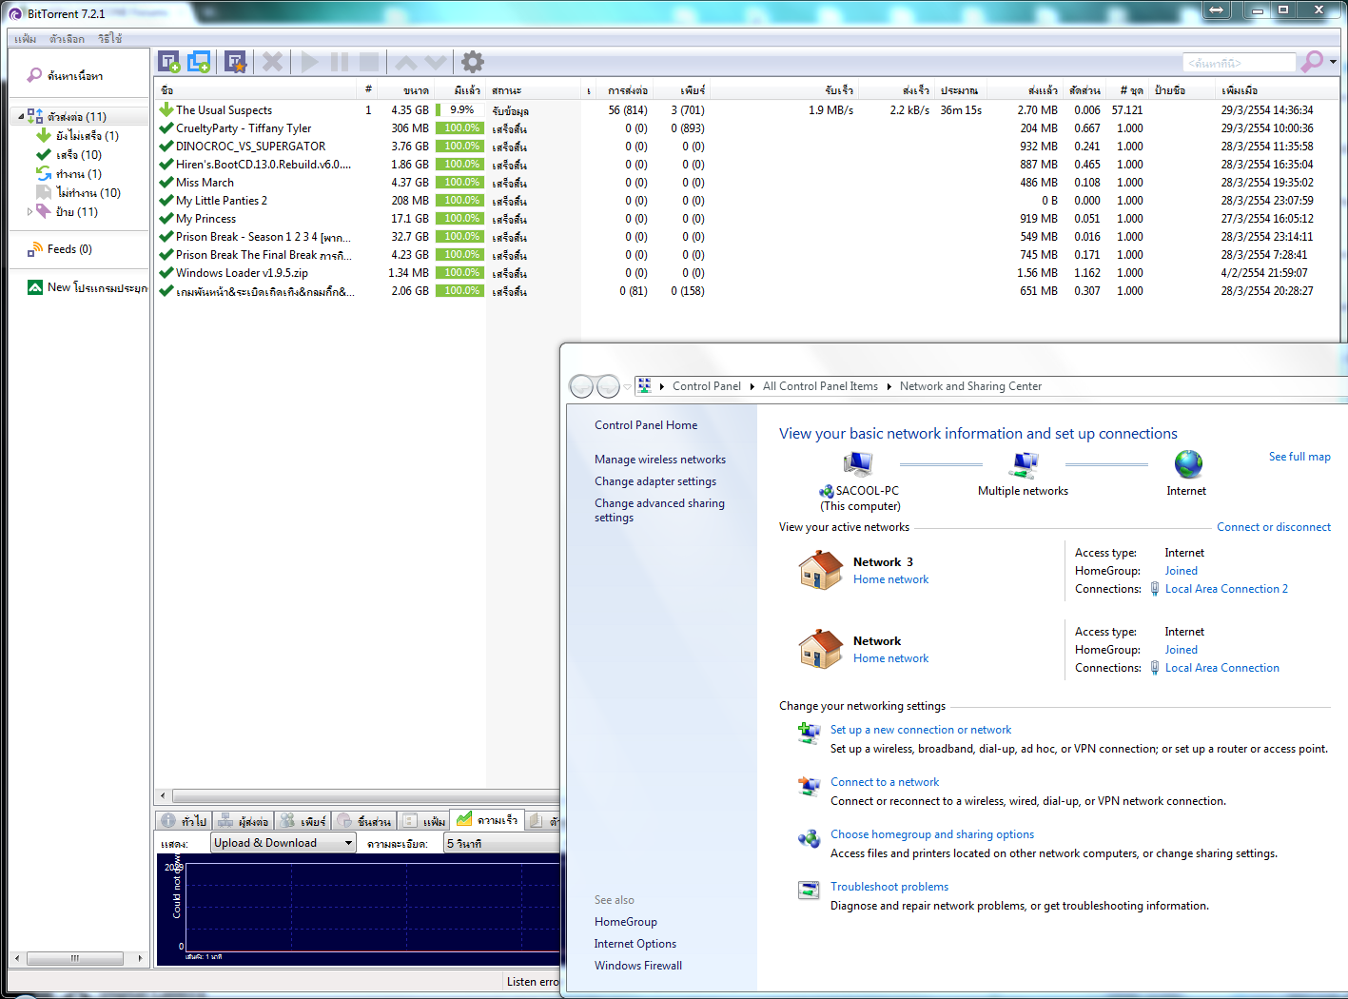
Task: Switch to ทั่วไป (General) info tab
Action: 185,821
